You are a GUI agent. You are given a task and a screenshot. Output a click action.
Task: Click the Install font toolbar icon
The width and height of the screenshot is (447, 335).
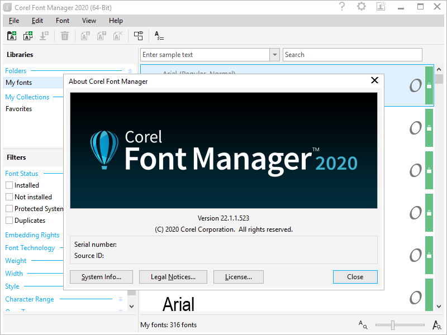[44, 36]
